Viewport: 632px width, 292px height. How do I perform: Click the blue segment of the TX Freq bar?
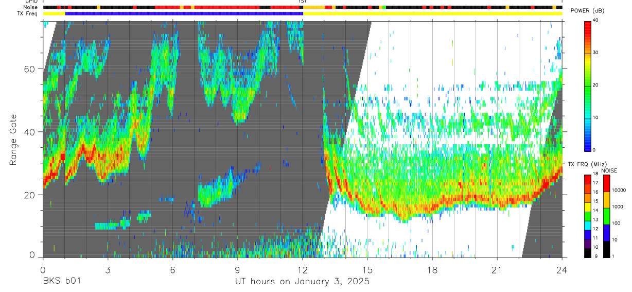[184, 13]
